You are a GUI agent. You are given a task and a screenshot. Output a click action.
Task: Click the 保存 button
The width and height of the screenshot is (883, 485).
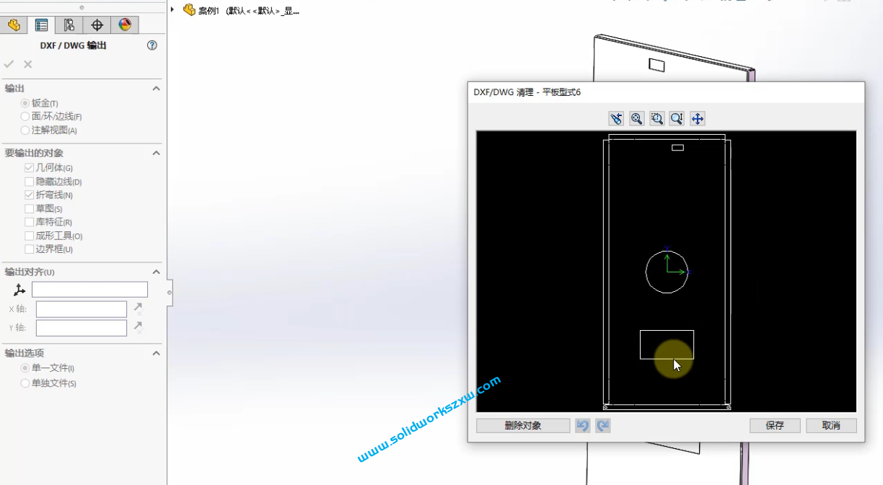pyautogui.click(x=774, y=425)
